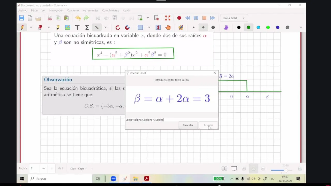This screenshot has height=186, width=331.
Task: Open the Archivo menu
Action: [23, 10]
